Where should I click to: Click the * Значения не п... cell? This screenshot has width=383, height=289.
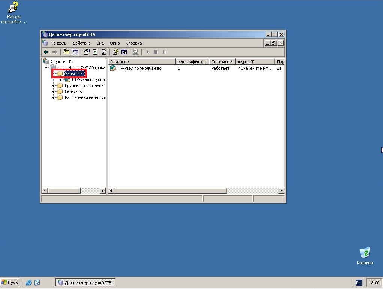[x=255, y=68]
